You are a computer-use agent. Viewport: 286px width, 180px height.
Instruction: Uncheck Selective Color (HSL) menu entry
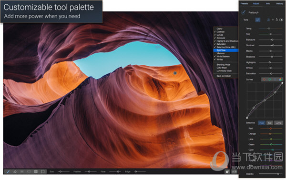click(x=226, y=47)
